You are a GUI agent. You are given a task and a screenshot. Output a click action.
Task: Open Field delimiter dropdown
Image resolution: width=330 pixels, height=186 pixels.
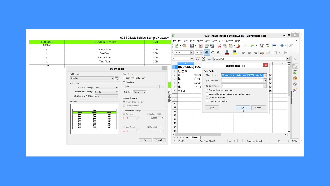(265, 80)
